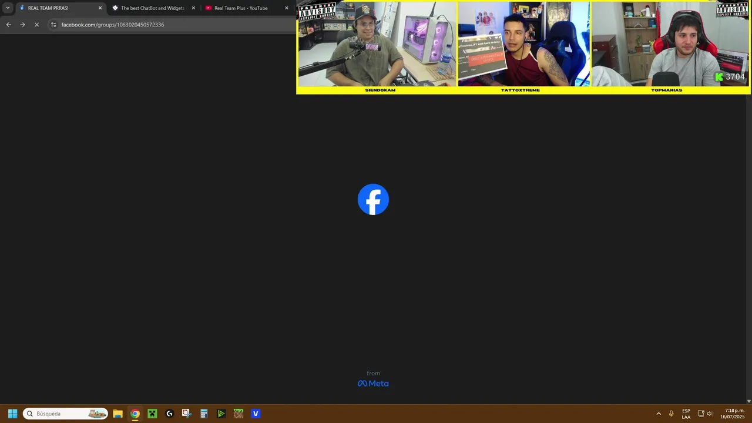This screenshot has width=752, height=423.
Task: Click the TATTOXTREME webcam feed
Action: pos(524,44)
